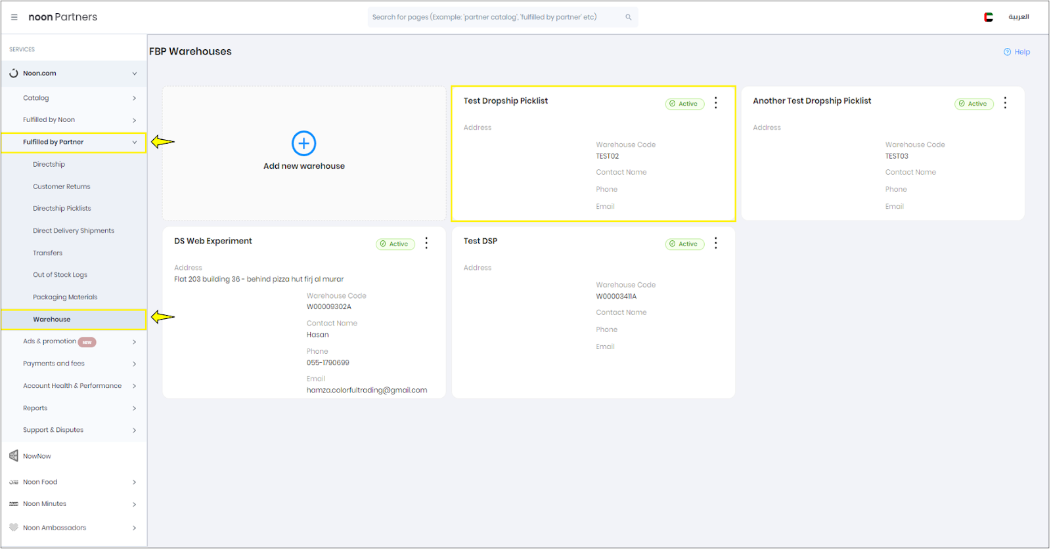Click the Noon Ambassadors heart icon

pyautogui.click(x=14, y=528)
